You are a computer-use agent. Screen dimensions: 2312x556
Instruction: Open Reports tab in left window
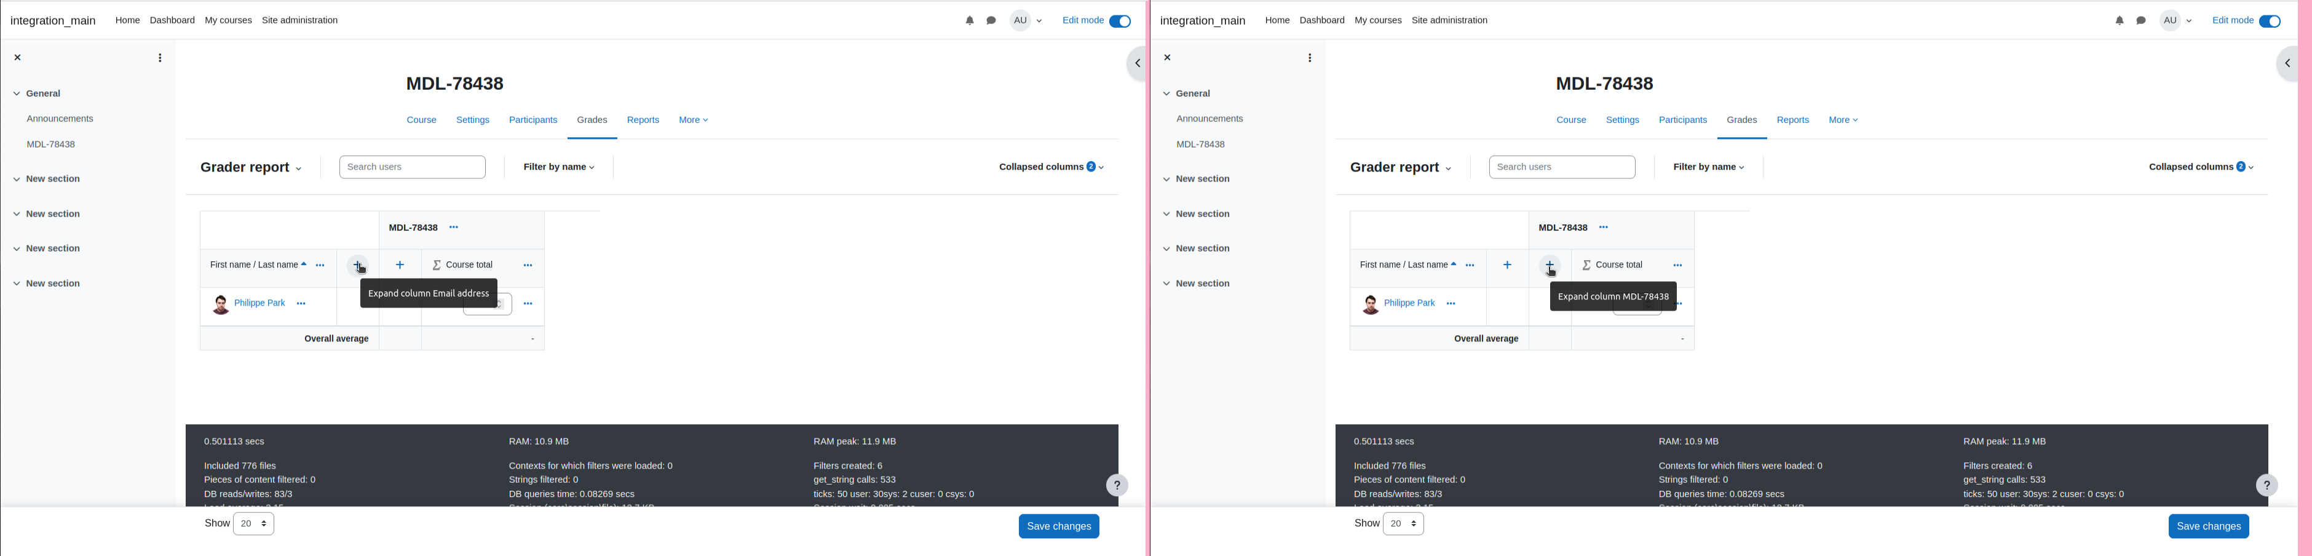click(x=644, y=121)
